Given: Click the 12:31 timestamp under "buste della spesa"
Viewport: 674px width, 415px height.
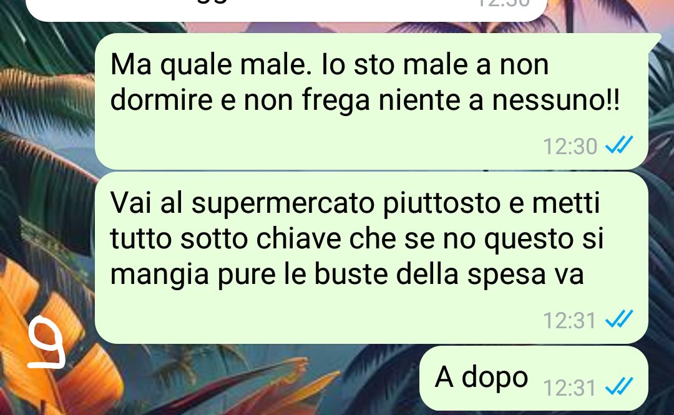Looking at the screenshot, I should tap(570, 320).
